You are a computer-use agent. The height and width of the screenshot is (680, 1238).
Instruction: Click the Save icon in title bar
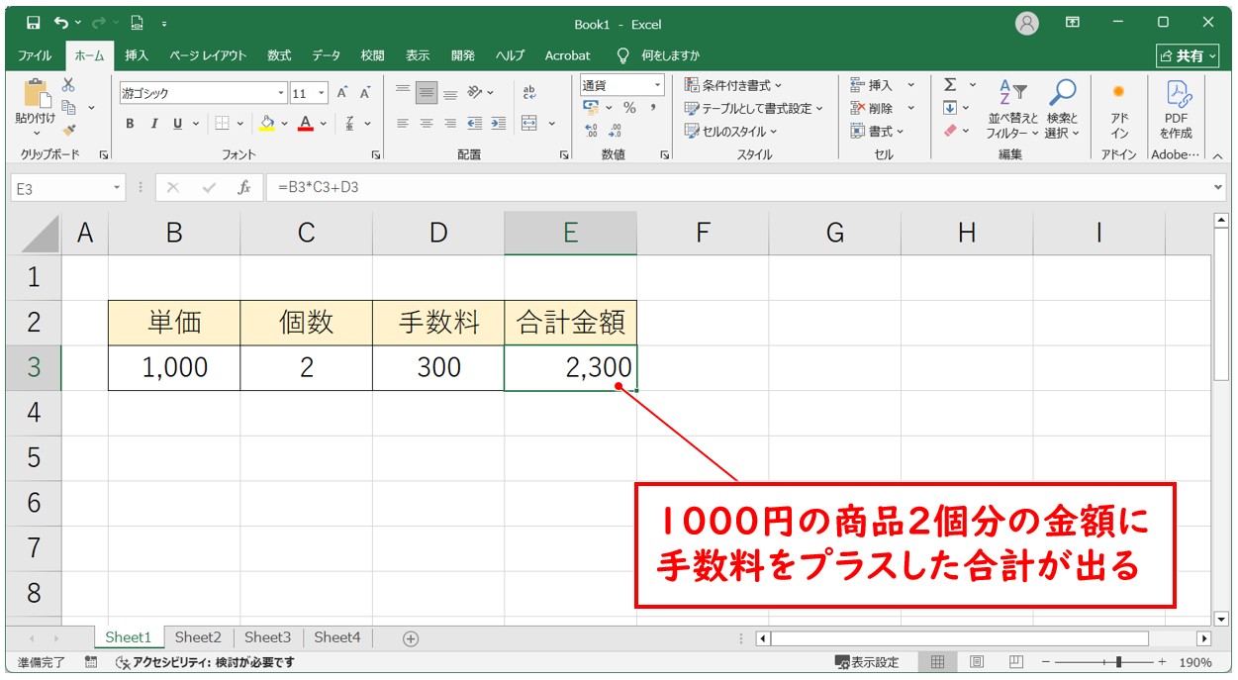34,23
